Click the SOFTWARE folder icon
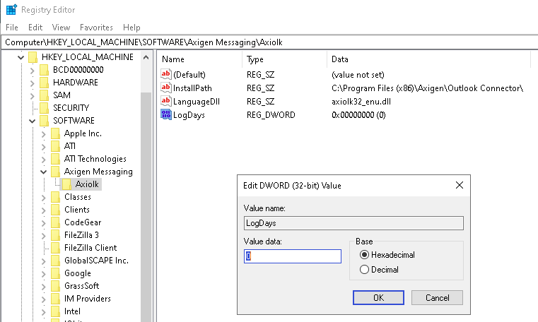Screen dimensions: 538x322 (x=45, y=121)
